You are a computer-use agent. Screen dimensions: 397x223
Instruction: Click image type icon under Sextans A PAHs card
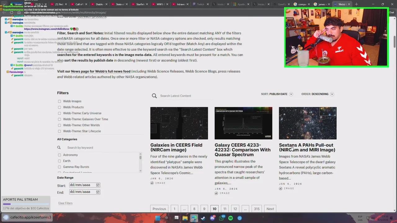click(x=281, y=188)
